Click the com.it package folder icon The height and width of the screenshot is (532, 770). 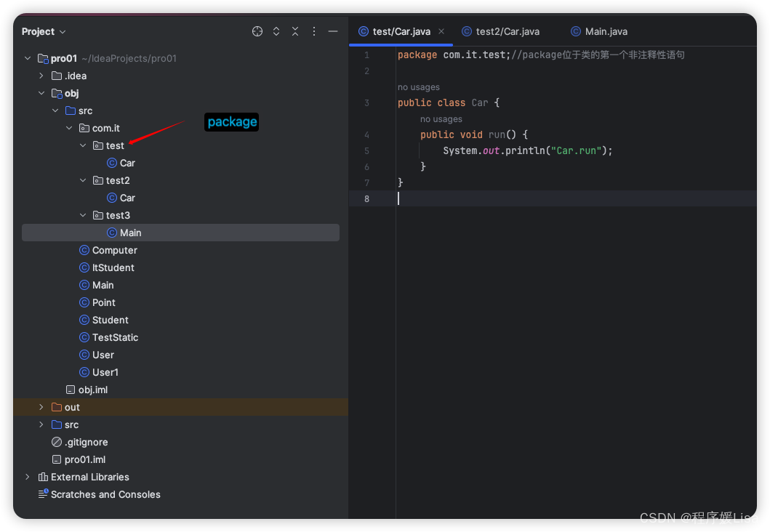click(84, 128)
